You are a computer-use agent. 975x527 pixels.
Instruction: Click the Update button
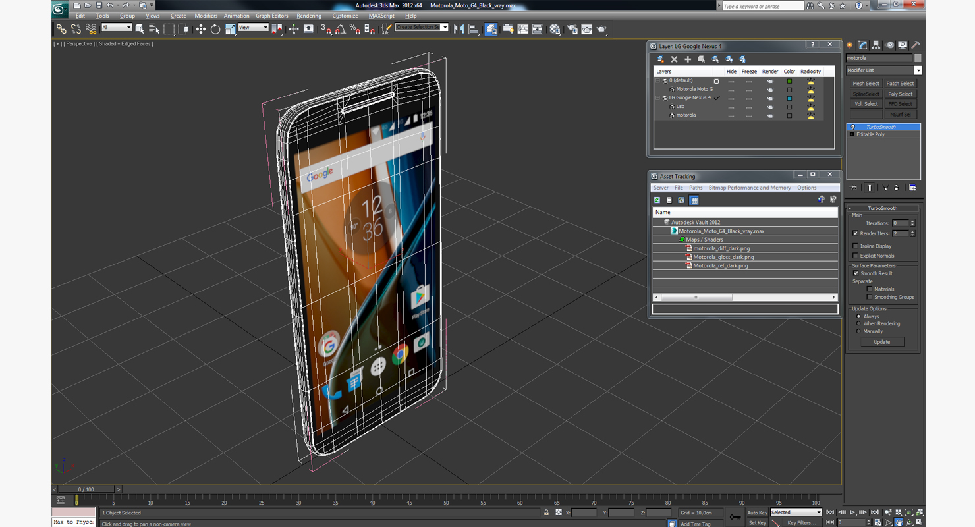pyautogui.click(x=881, y=342)
